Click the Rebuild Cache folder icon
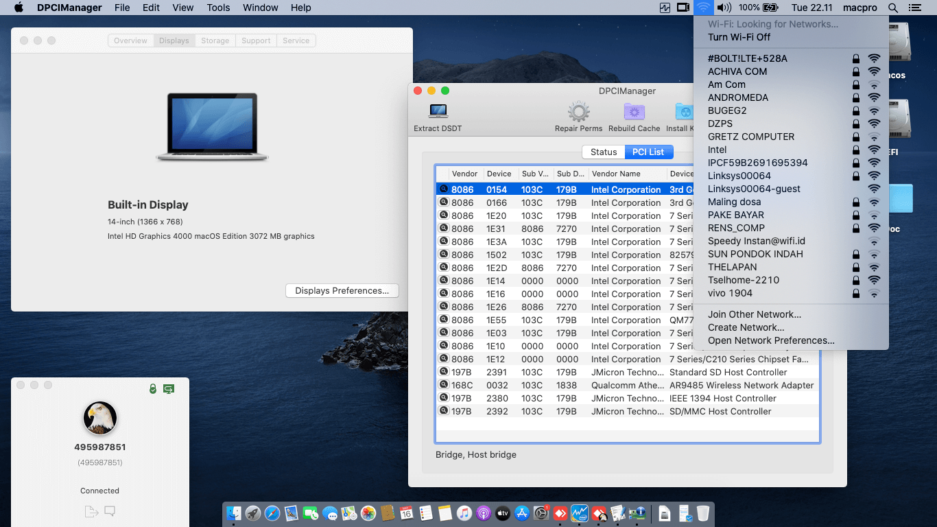The image size is (937, 527). [634, 111]
